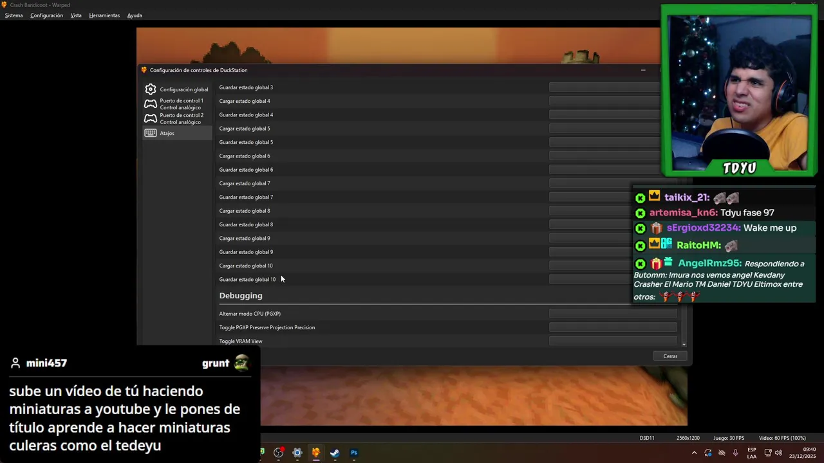Click binding field for Cargar estado global 8
The image size is (824, 463).
590,211
